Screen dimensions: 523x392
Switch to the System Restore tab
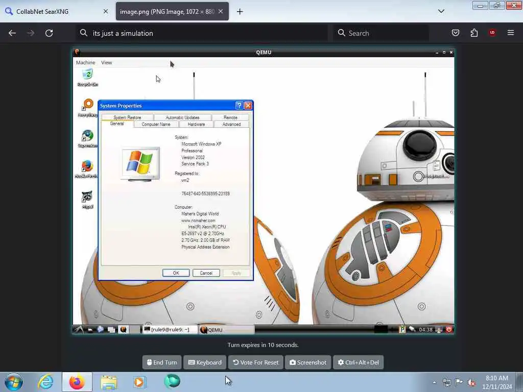(x=127, y=117)
